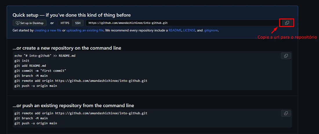Click the red Copie a url annotation text
Image resolution: width=319 pixels, height=134 pixels.
[x=287, y=38]
